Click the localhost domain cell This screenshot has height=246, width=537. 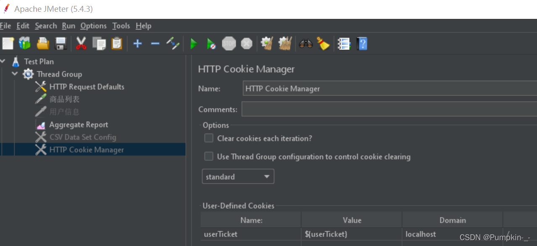453,234
